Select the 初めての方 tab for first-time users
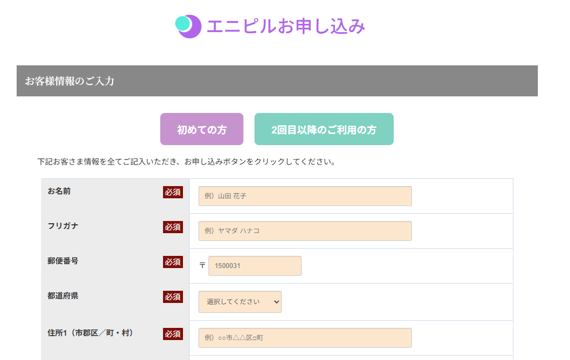The image size is (570, 360). (x=201, y=128)
